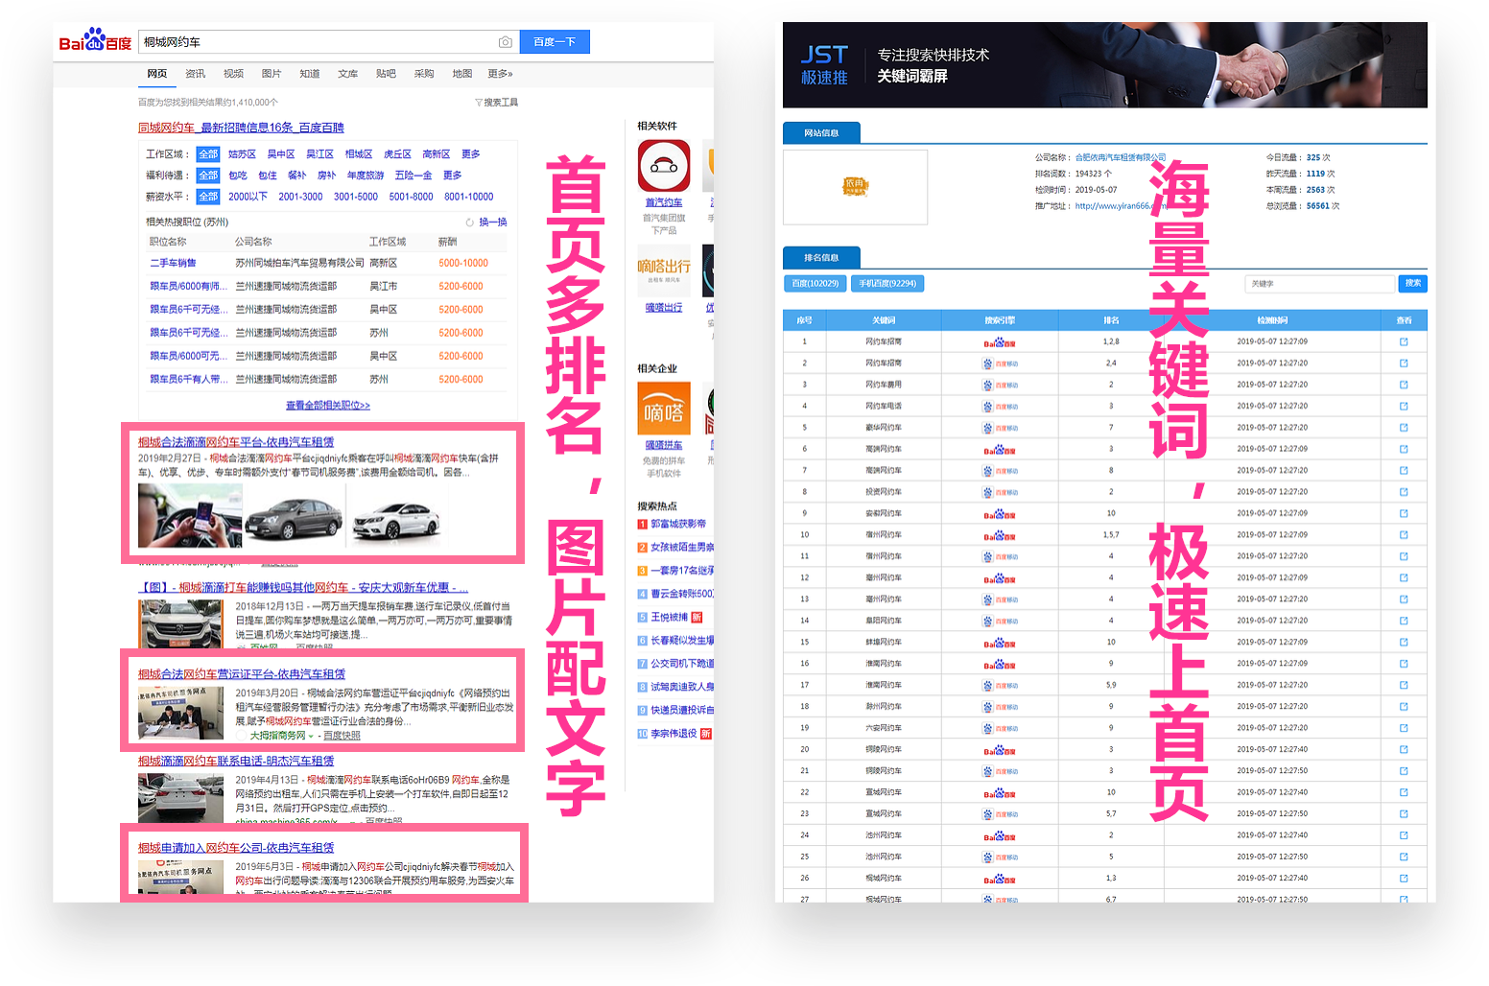Expand 更多» in Baidu navigation tabs

500,74
